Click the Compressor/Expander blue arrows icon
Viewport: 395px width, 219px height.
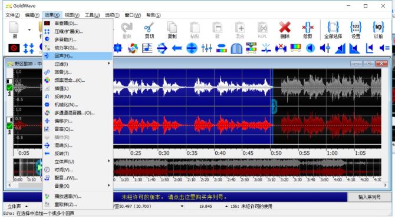(28, 48)
